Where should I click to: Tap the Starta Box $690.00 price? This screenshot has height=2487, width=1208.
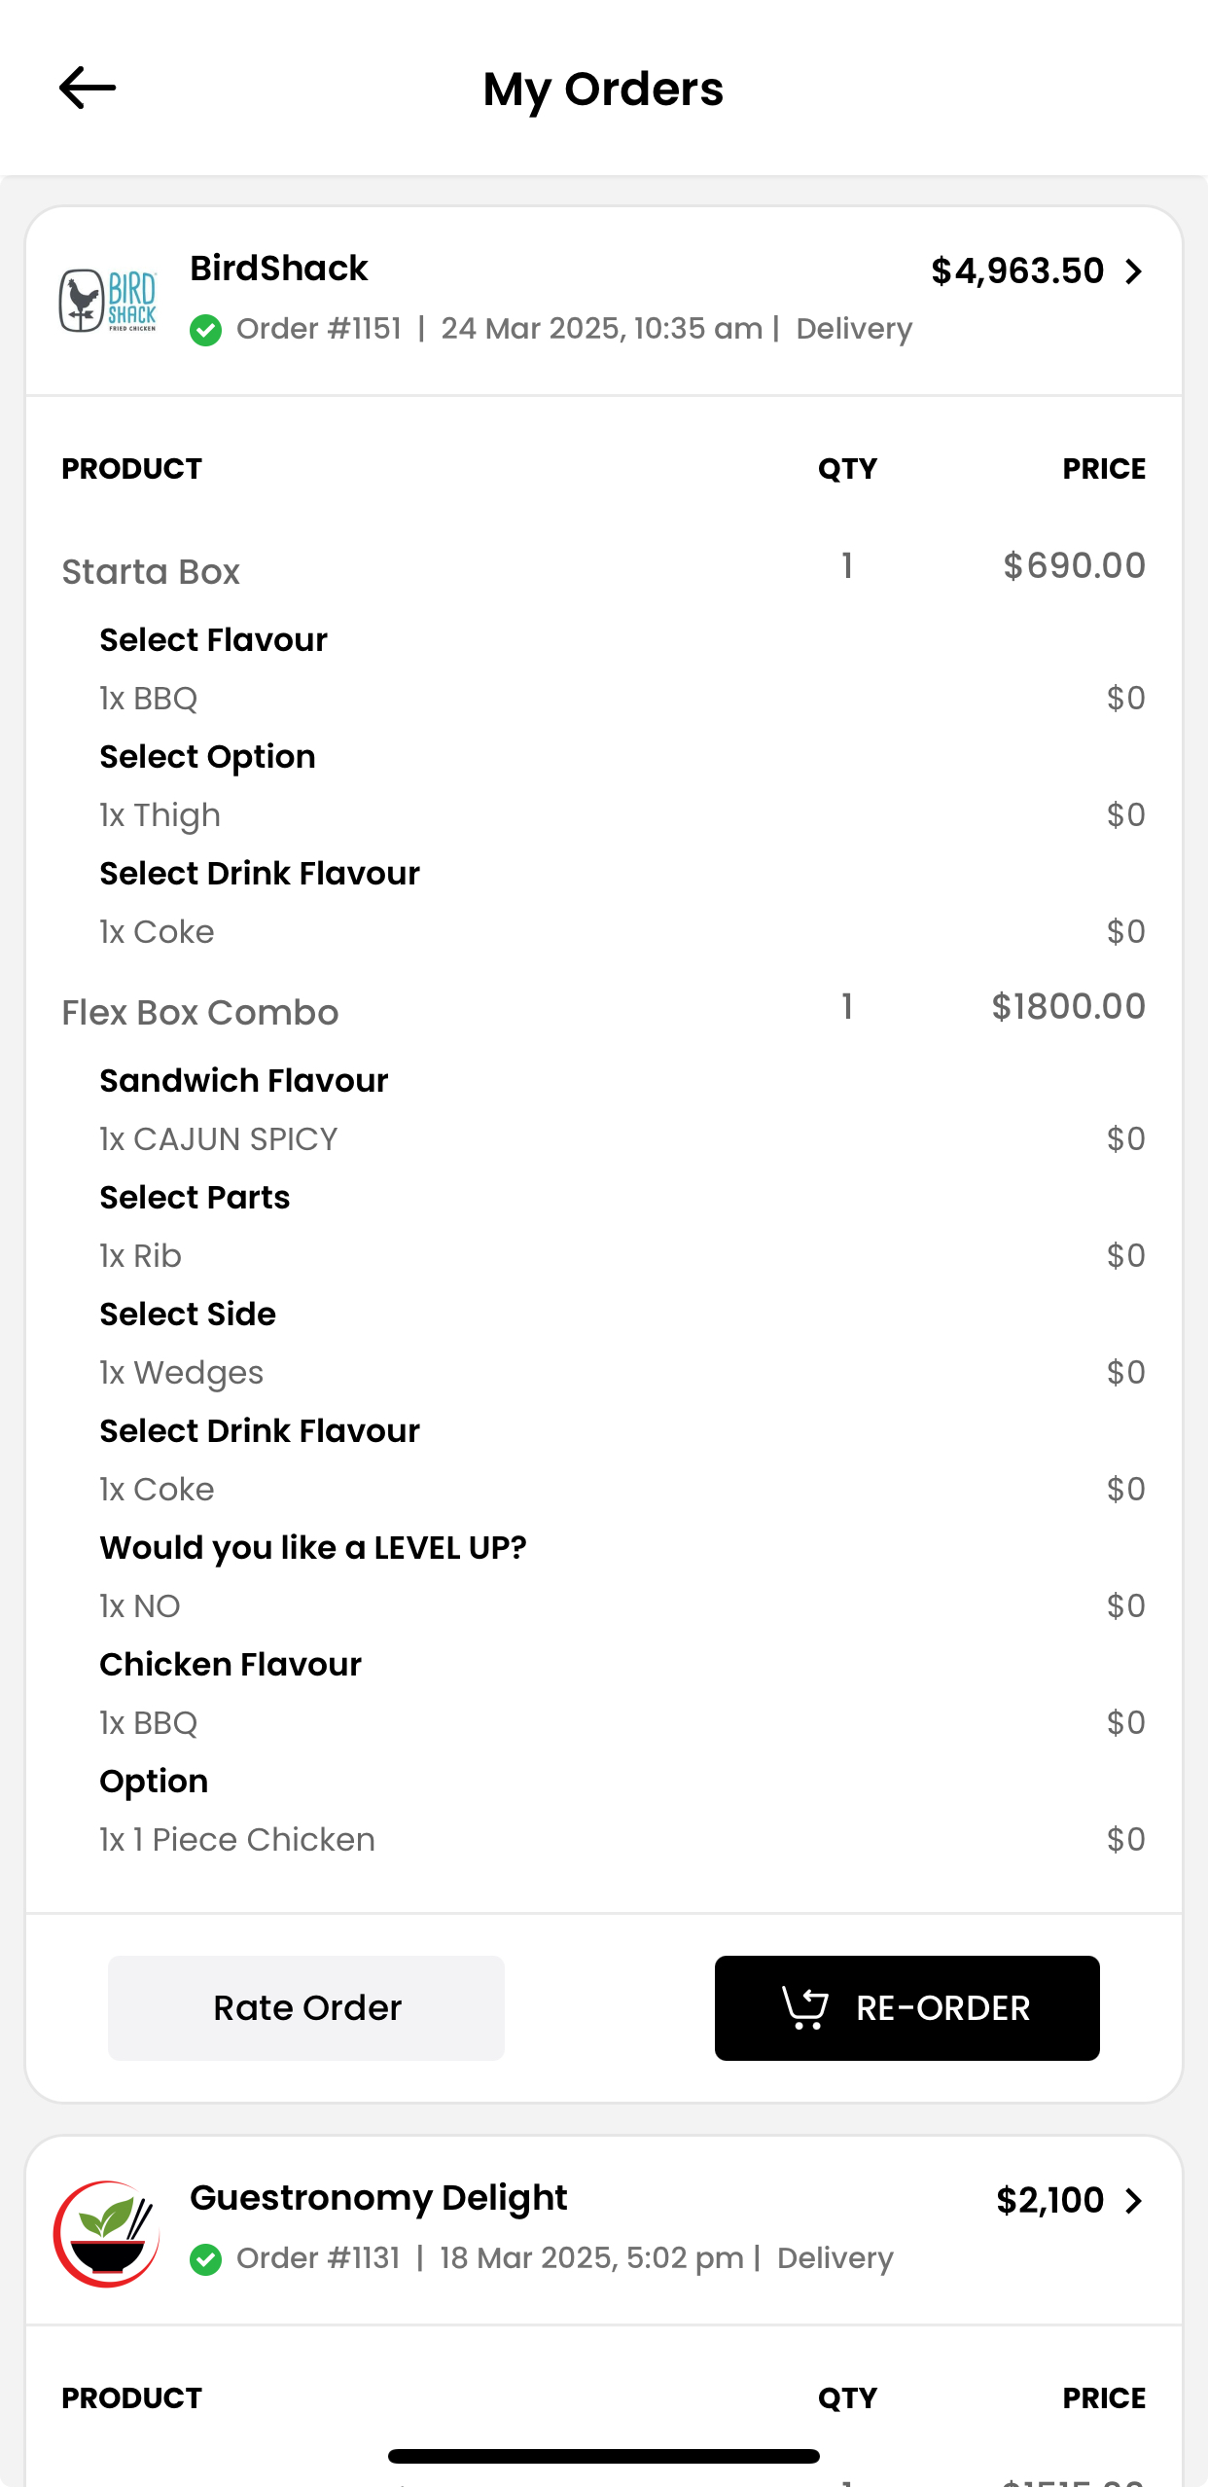1074,566
